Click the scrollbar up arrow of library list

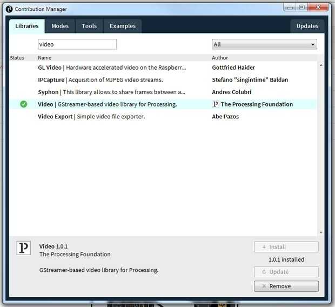pos(321,65)
